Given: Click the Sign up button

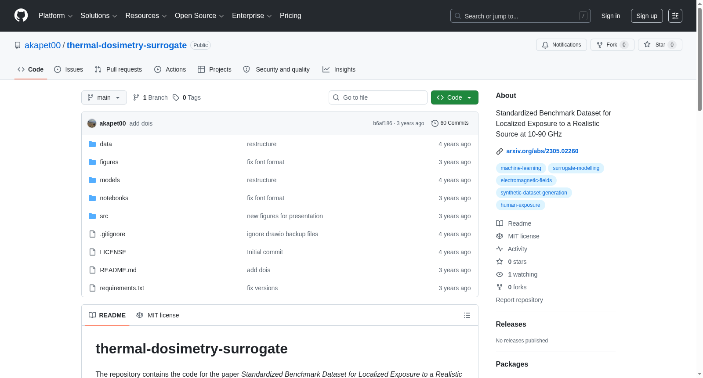Looking at the screenshot, I should click(647, 16).
